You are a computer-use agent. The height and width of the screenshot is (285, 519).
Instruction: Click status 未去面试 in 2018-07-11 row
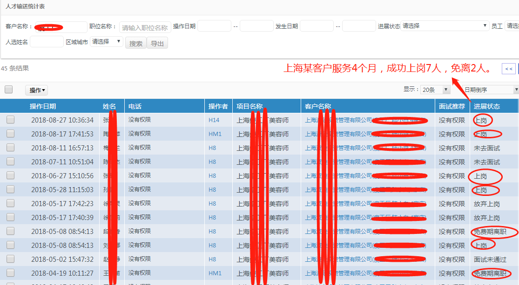pos(486,162)
